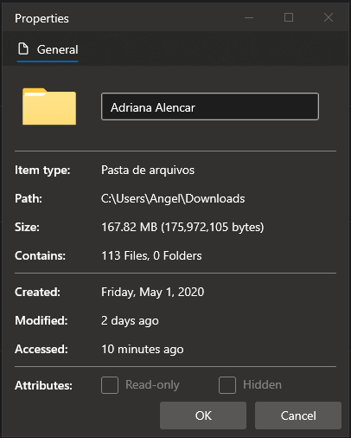Click the Pasta de arquivos item type
351x438 pixels.
pyautogui.click(x=148, y=170)
